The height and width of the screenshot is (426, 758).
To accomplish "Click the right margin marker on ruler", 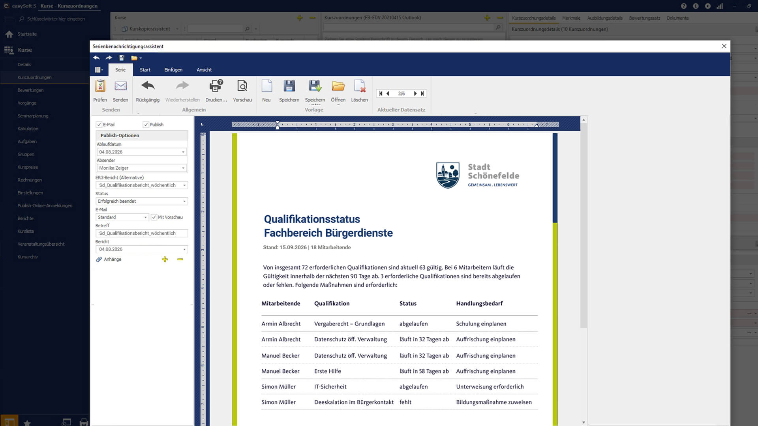I will [x=536, y=125].
